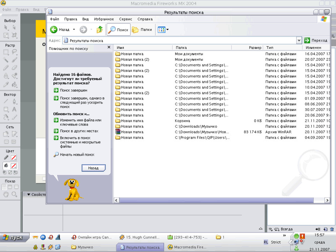
Task: Click the Начать новый поиск link
Action: pyautogui.click(x=77, y=155)
